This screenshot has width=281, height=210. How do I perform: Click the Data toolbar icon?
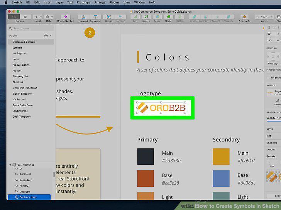coord(47,17)
